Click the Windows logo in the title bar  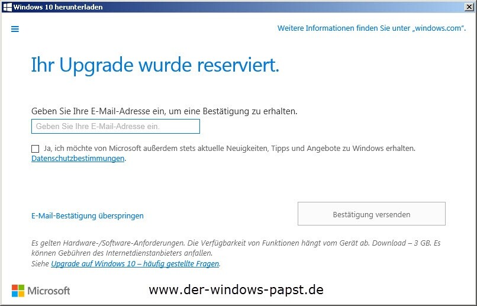[7, 7]
